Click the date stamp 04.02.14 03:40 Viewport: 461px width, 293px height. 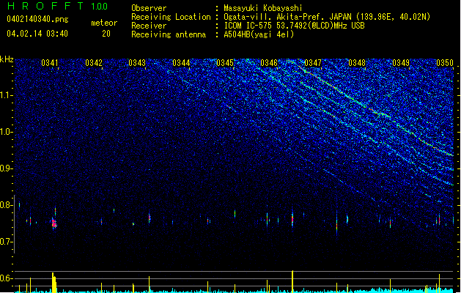pos(37,34)
